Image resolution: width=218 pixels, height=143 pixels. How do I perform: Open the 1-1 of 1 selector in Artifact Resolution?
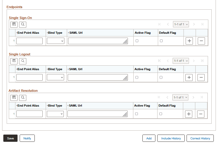point(180,97)
